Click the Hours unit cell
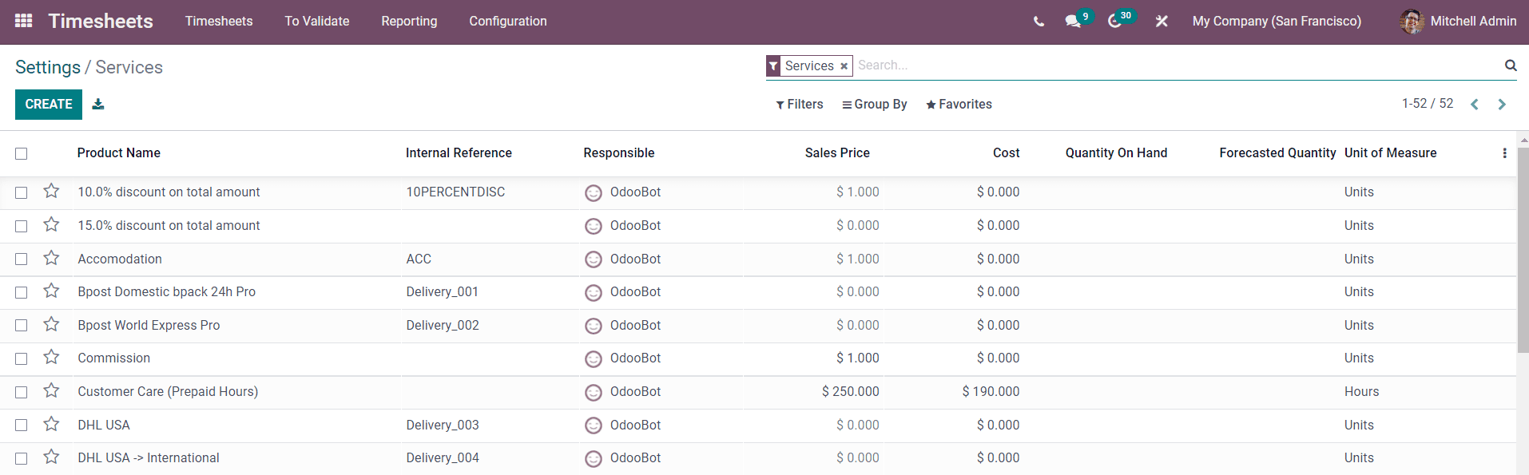The image size is (1529, 475). pyautogui.click(x=1361, y=392)
